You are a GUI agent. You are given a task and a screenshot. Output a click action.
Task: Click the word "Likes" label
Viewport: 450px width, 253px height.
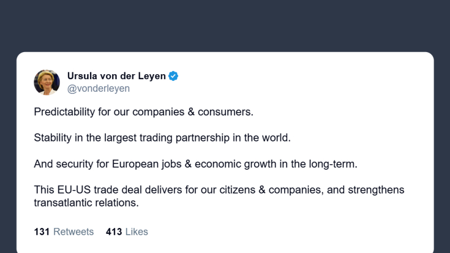pyautogui.click(x=136, y=231)
